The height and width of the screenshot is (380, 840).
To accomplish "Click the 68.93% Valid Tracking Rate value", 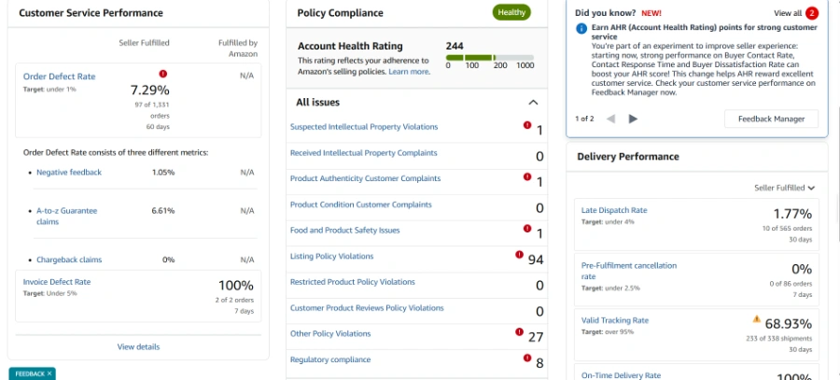I will point(788,324).
